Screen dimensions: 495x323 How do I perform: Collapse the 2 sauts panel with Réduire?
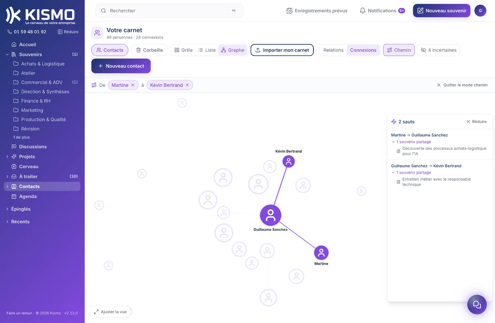coord(476,122)
